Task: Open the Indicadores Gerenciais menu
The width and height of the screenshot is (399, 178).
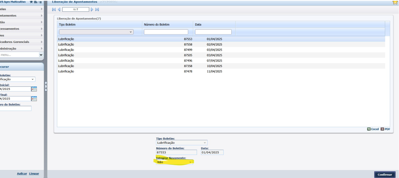Action: point(21,42)
